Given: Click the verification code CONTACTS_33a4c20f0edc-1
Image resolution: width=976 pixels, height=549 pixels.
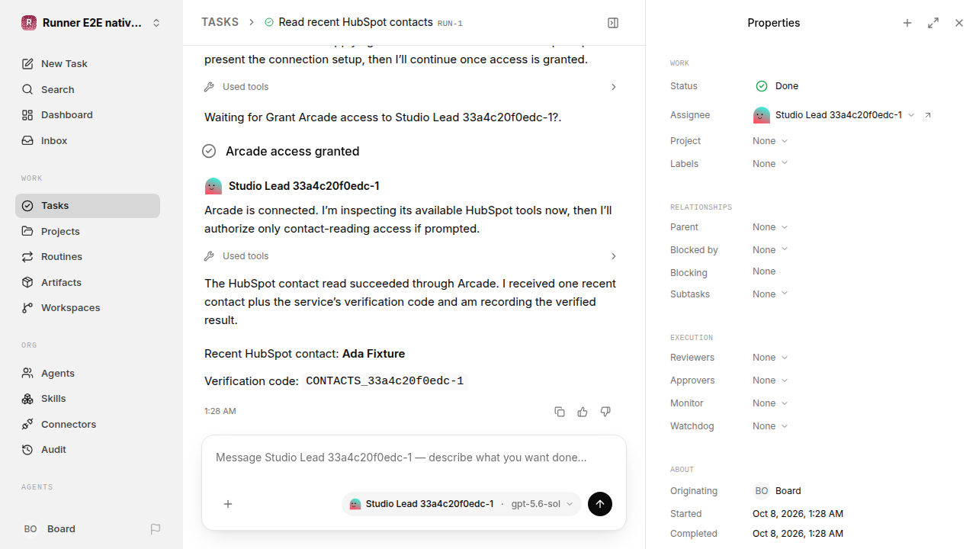Looking at the screenshot, I should click(x=384, y=381).
